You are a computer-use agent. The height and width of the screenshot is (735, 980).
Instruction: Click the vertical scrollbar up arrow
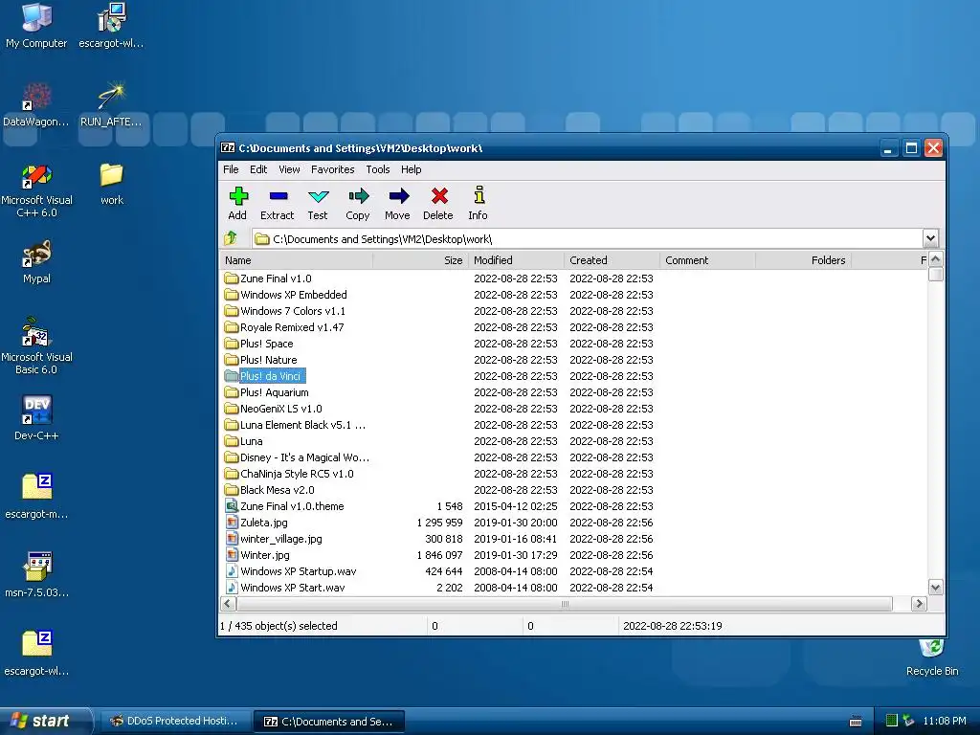click(935, 259)
